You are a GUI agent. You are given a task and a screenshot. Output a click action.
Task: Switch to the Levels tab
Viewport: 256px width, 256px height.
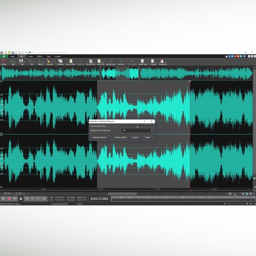point(30,56)
